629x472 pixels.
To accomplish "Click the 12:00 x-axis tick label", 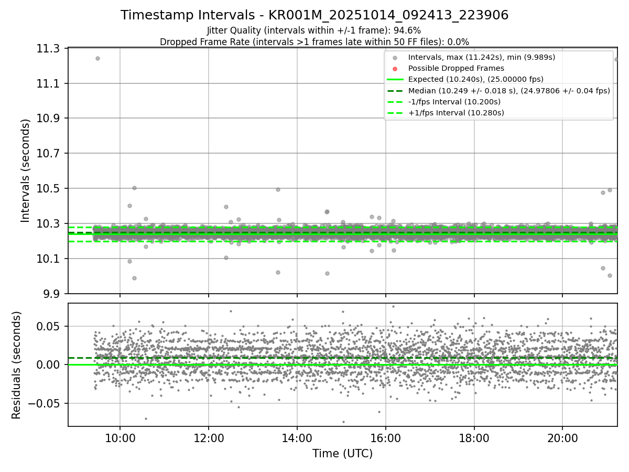I will pos(209,438).
